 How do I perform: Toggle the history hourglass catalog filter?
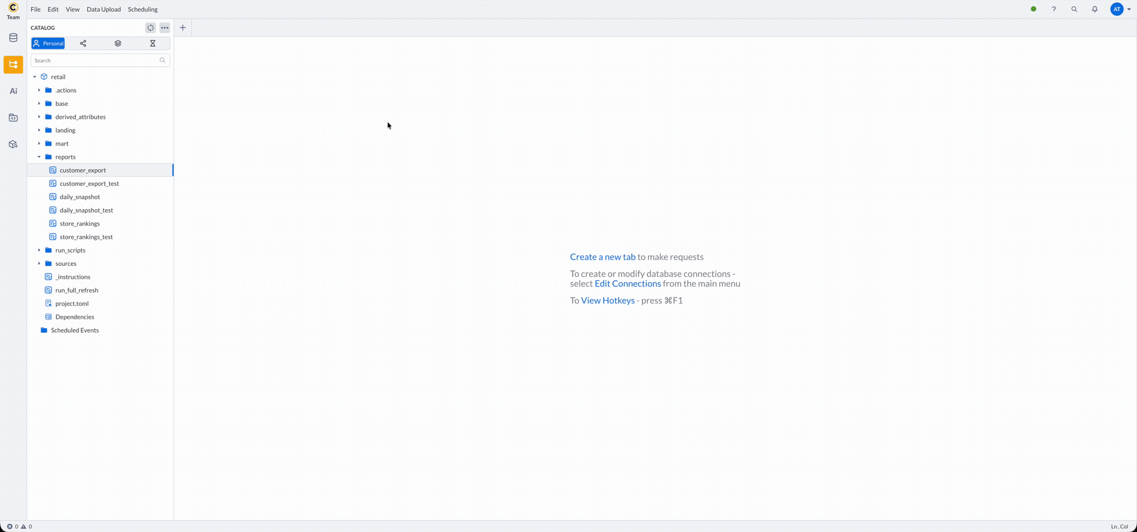(152, 43)
